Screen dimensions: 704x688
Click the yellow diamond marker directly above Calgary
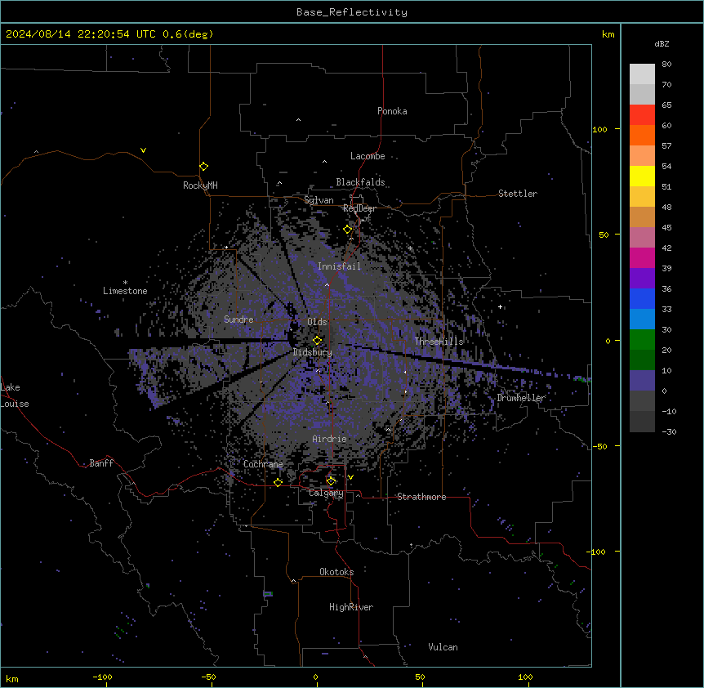331,481
